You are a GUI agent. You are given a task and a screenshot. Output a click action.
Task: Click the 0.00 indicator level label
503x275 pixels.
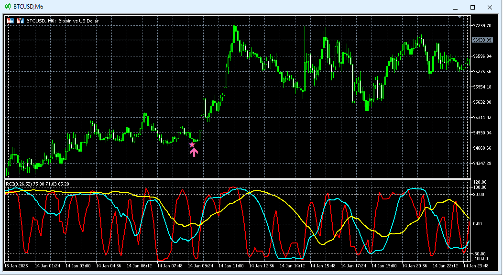478,224
